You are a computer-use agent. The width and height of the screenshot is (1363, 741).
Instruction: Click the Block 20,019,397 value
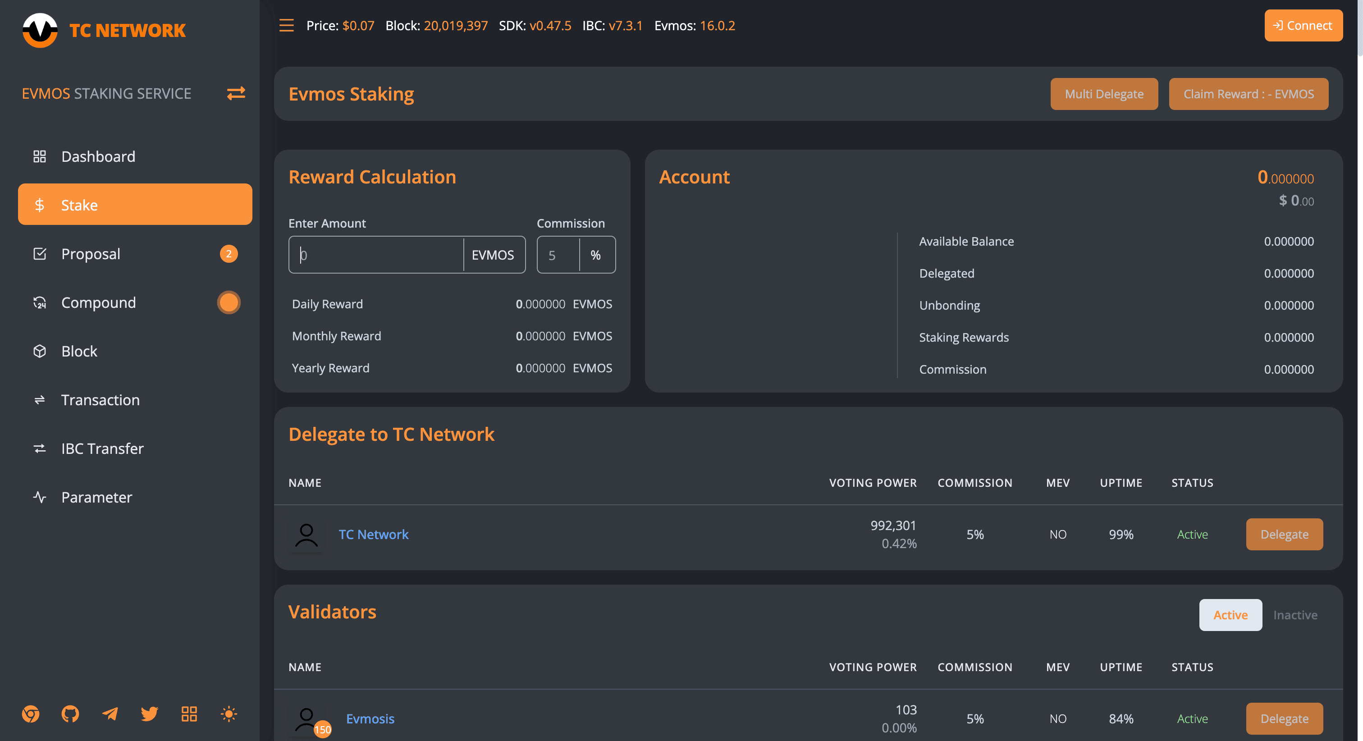(456, 25)
